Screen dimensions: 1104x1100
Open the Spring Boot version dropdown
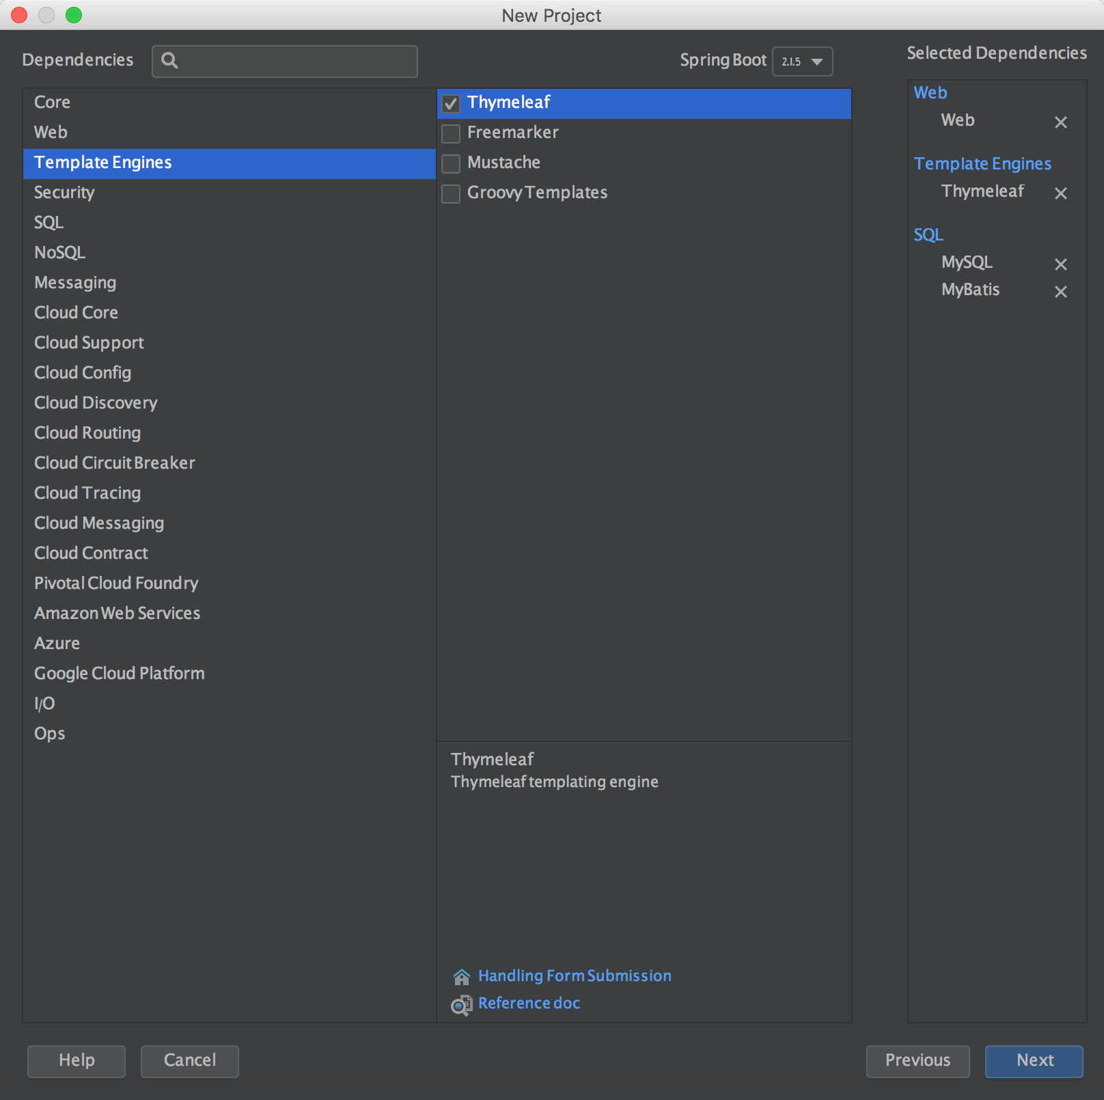click(x=802, y=61)
